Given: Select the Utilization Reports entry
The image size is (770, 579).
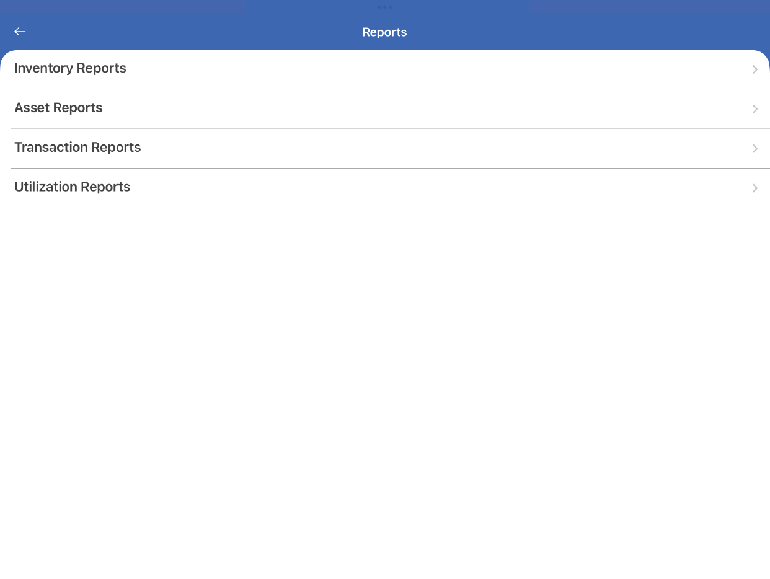Looking at the screenshot, I should pyautogui.click(x=384, y=188).
